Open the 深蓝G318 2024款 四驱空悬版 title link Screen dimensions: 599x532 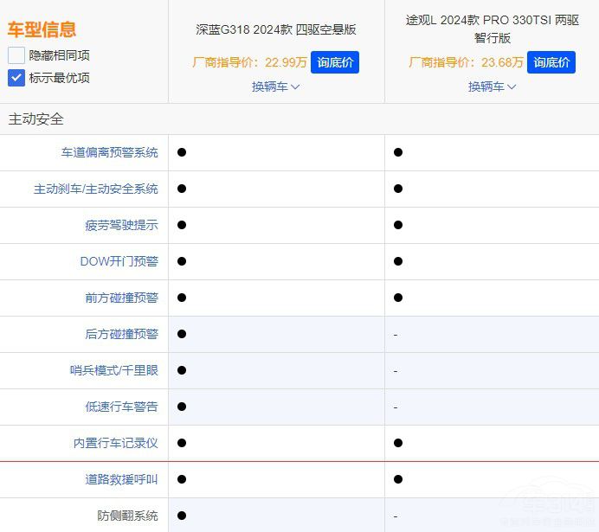275,29
